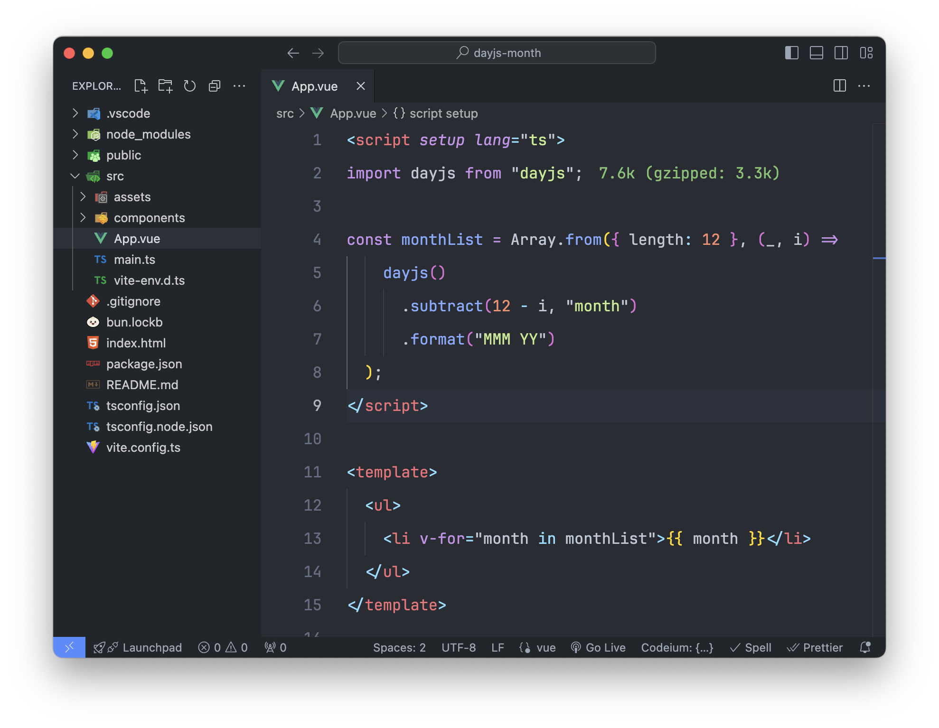Split the editor to the right
939x728 pixels.
tap(840, 86)
